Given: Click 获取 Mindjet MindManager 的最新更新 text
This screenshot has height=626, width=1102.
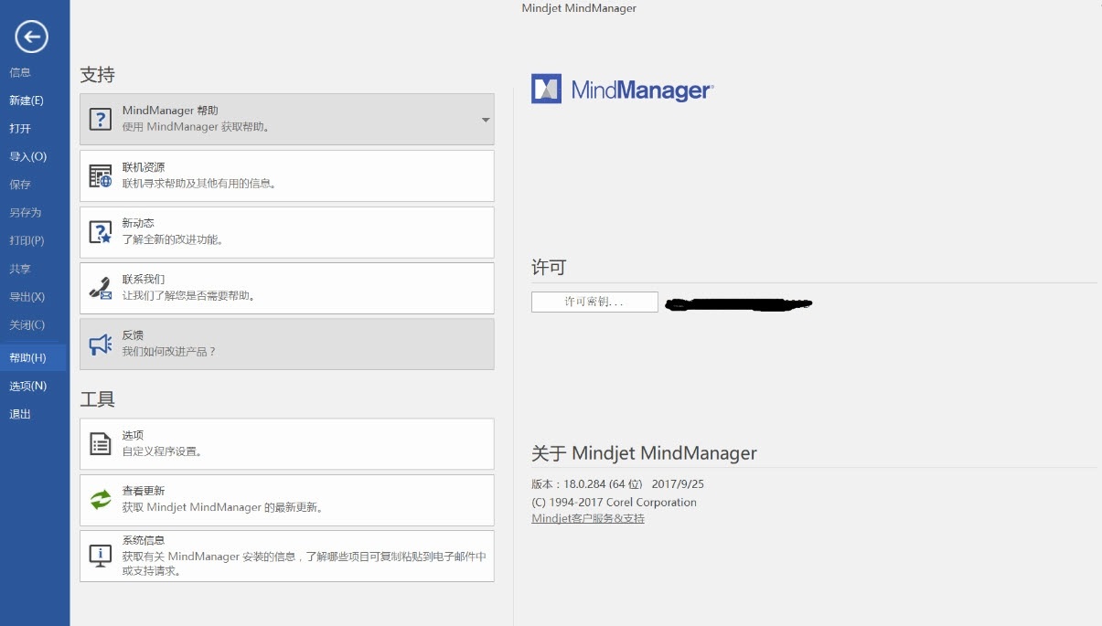Looking at the screenshot, I should (x=223, y=507).
